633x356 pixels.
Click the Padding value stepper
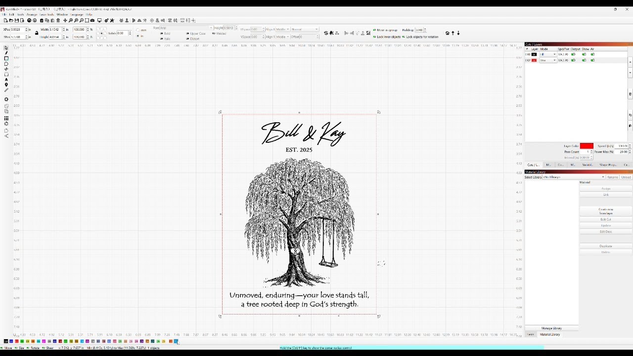click(425, 30)
